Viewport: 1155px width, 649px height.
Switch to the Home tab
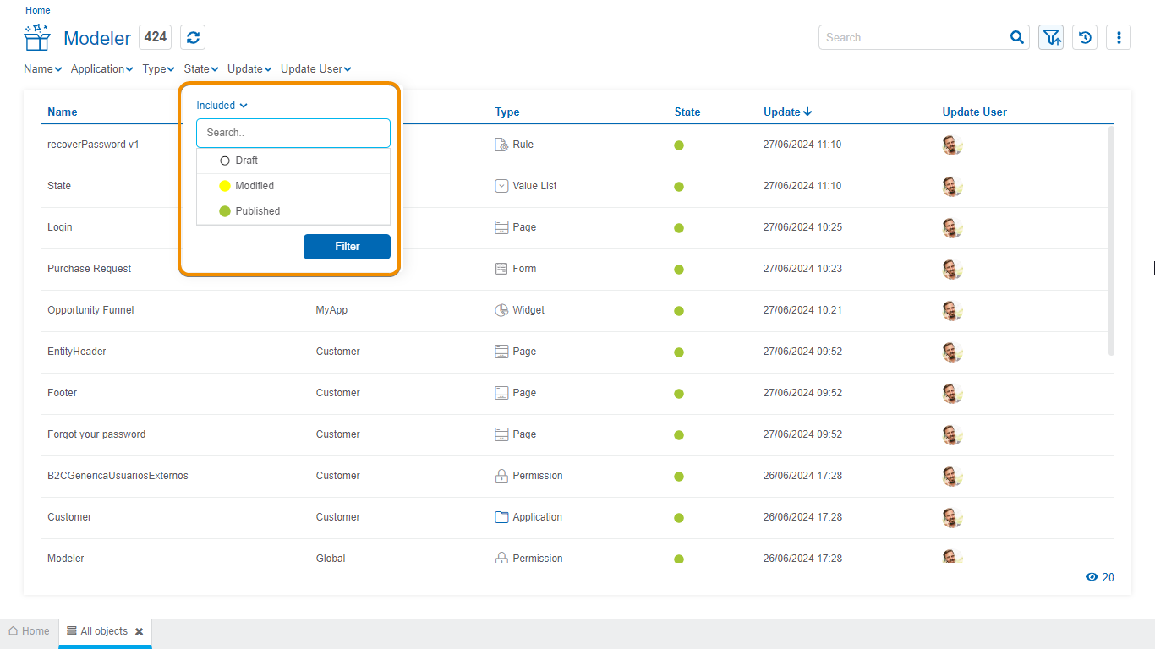[x=29, y=631]
